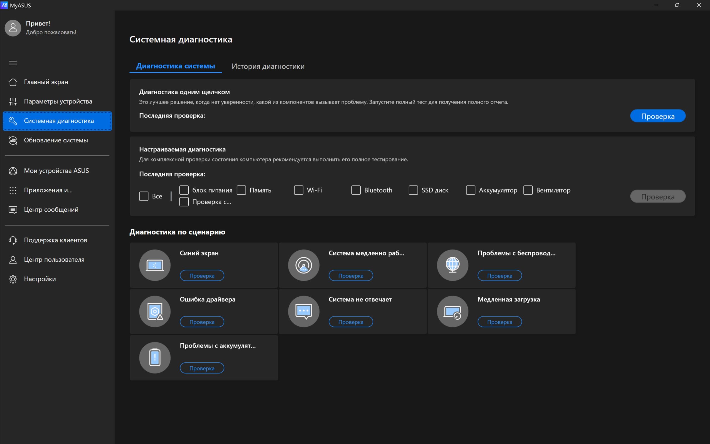Viewport: 710px width, 444px height.
Task: Click Параметры устройства sliders icon
Action: click(13, 101)
